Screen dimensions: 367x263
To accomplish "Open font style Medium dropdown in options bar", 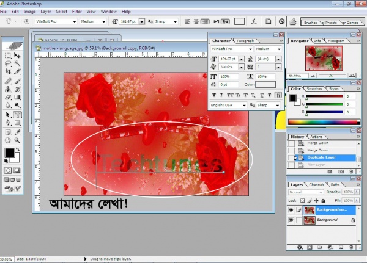I will coord(104,21).
